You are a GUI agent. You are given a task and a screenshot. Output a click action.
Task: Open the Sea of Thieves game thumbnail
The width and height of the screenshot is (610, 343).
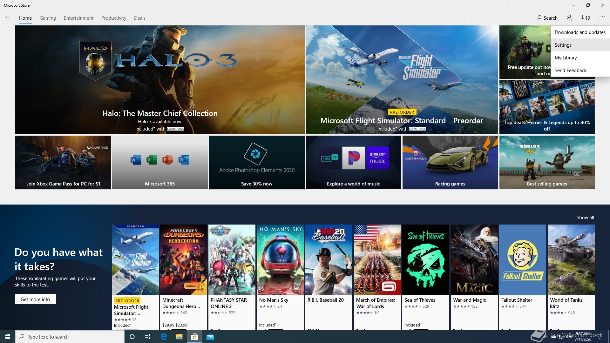click(x=426, y=260)
